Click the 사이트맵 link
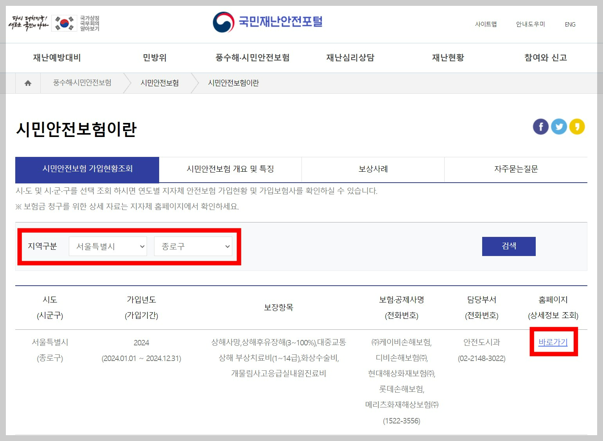603x441 pixels. 486,24
